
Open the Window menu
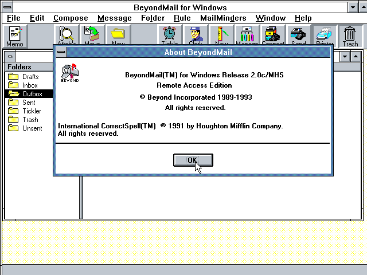[x=271, y=18]
